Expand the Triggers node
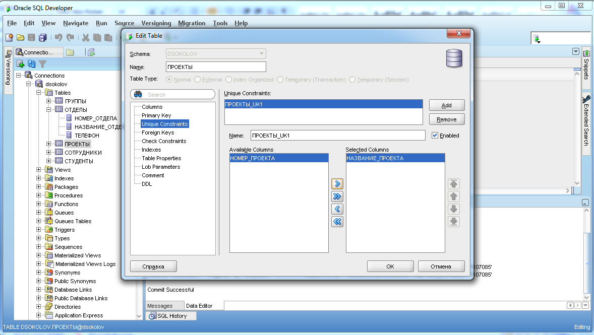This screenshot has height=335, width=594. point(39,230)
